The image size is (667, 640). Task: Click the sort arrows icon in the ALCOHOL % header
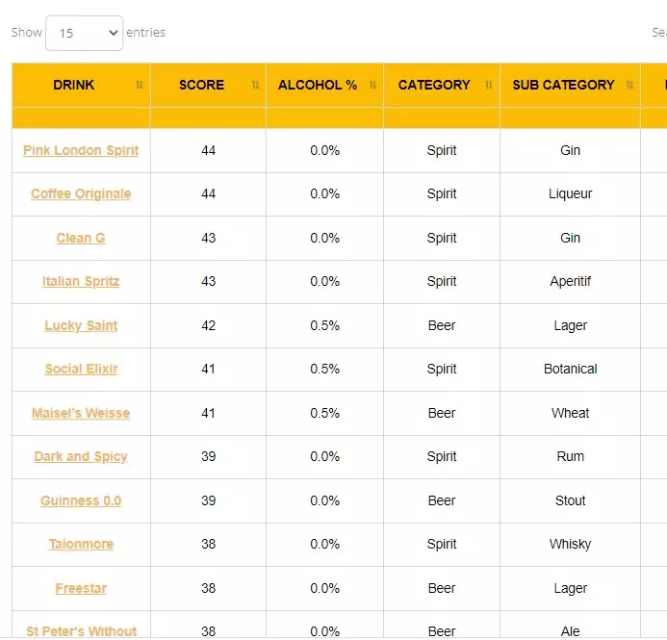click(372, 85)
